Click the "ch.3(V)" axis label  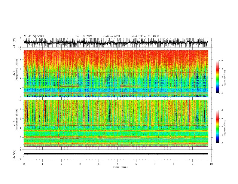point(14,154)
